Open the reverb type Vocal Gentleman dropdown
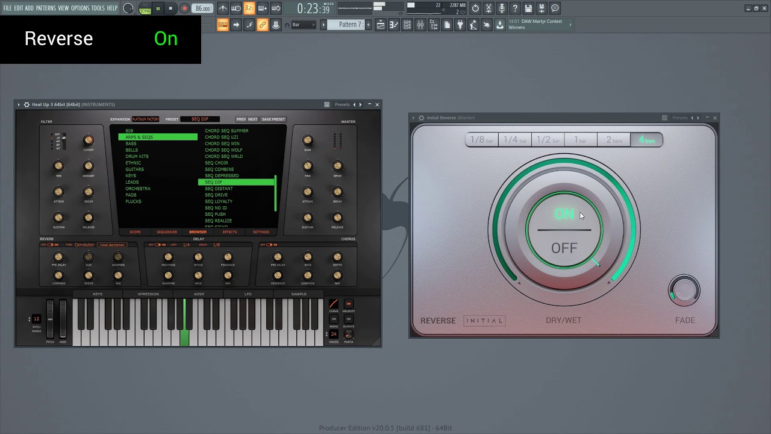 click(113, 245)
